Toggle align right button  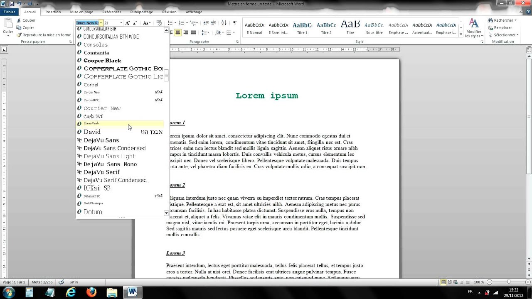coord(185,32)
